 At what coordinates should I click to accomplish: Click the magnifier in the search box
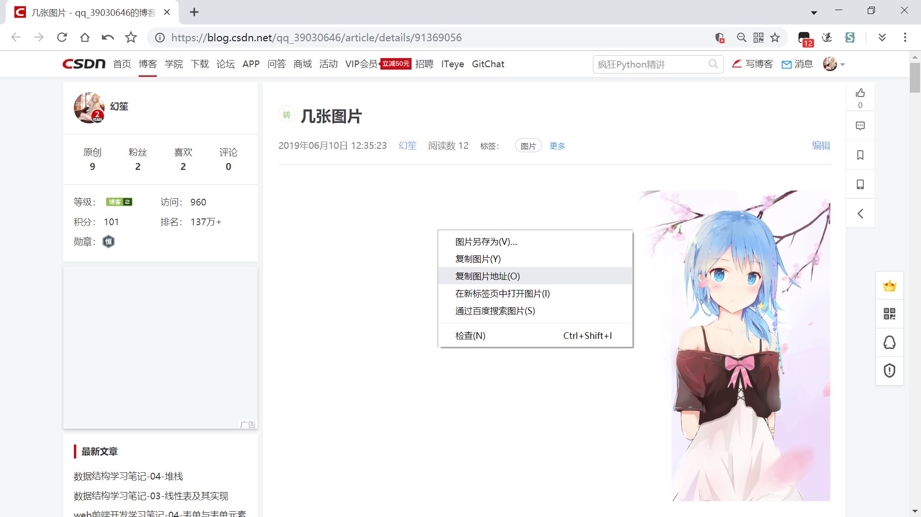(x=713, y=64)
